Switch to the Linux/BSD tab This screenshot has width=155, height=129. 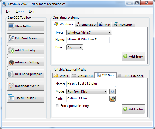[x=86, y=25]
